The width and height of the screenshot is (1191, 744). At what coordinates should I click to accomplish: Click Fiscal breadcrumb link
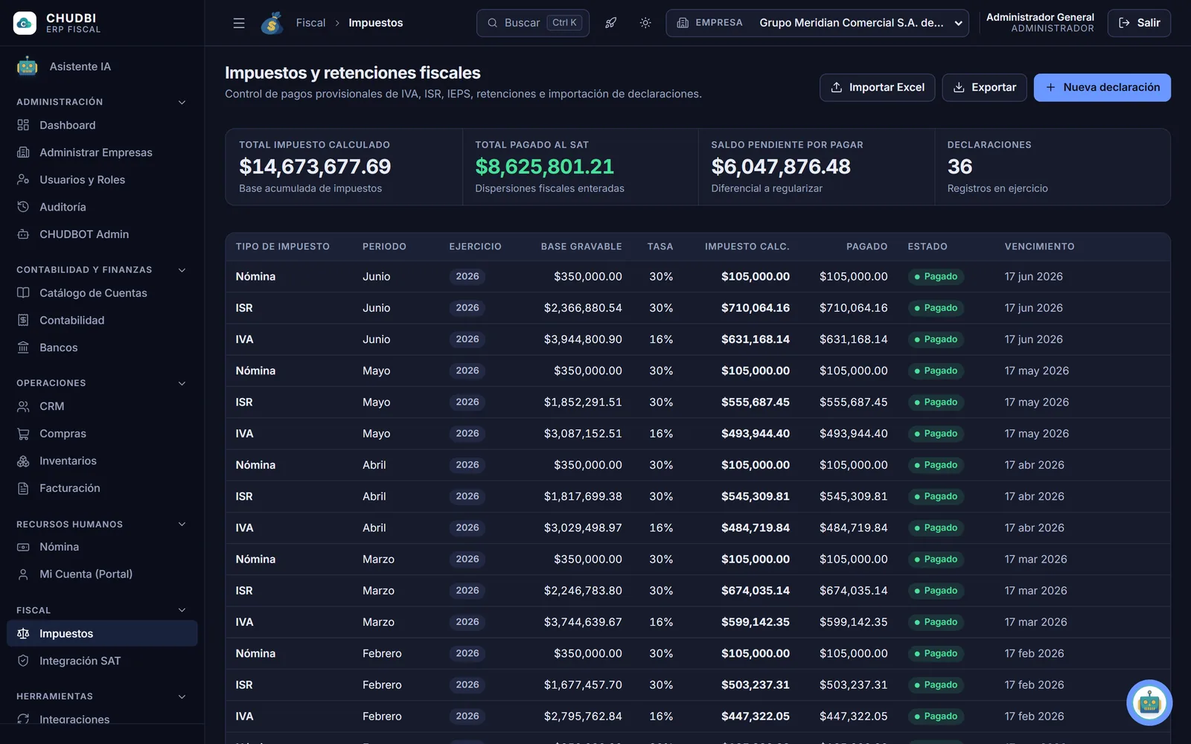[310, 23]
